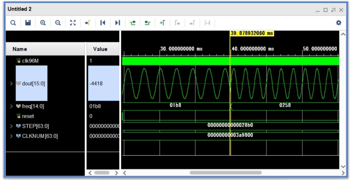This screenshot has width=350, height=180.
Task: Zoom in on the waveform
Action: [43, 23]
